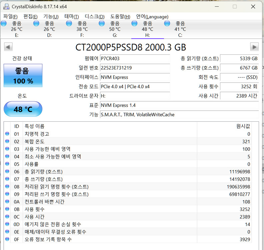
Task: Click power on hours value 2389 시간
Action: coord(239,96)
